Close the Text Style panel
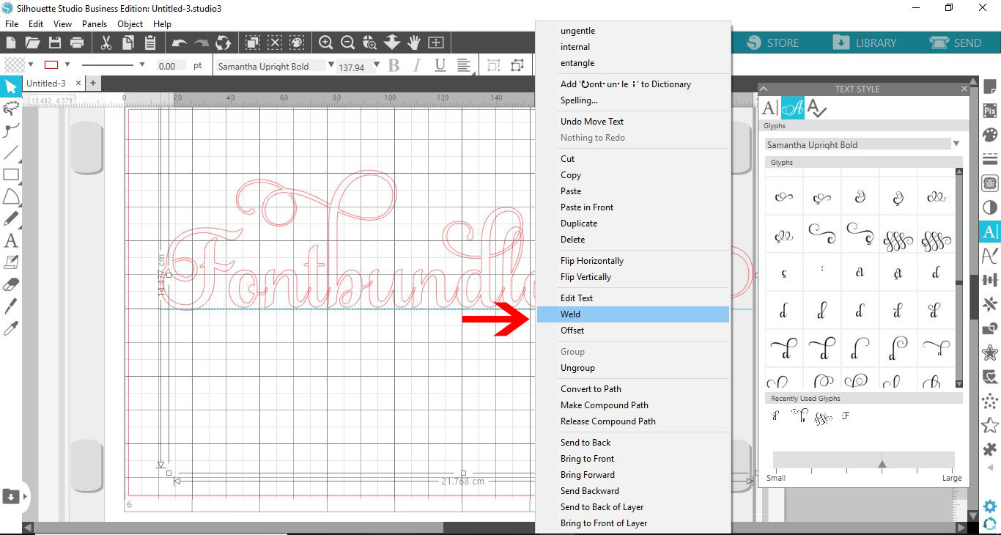The height and width of the screenshot is (535, 1001). pyautogui.click(x=964, y=89)
